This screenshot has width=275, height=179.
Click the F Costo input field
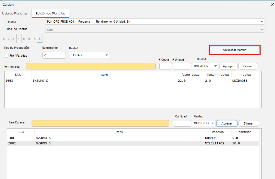tap(165, 66)
